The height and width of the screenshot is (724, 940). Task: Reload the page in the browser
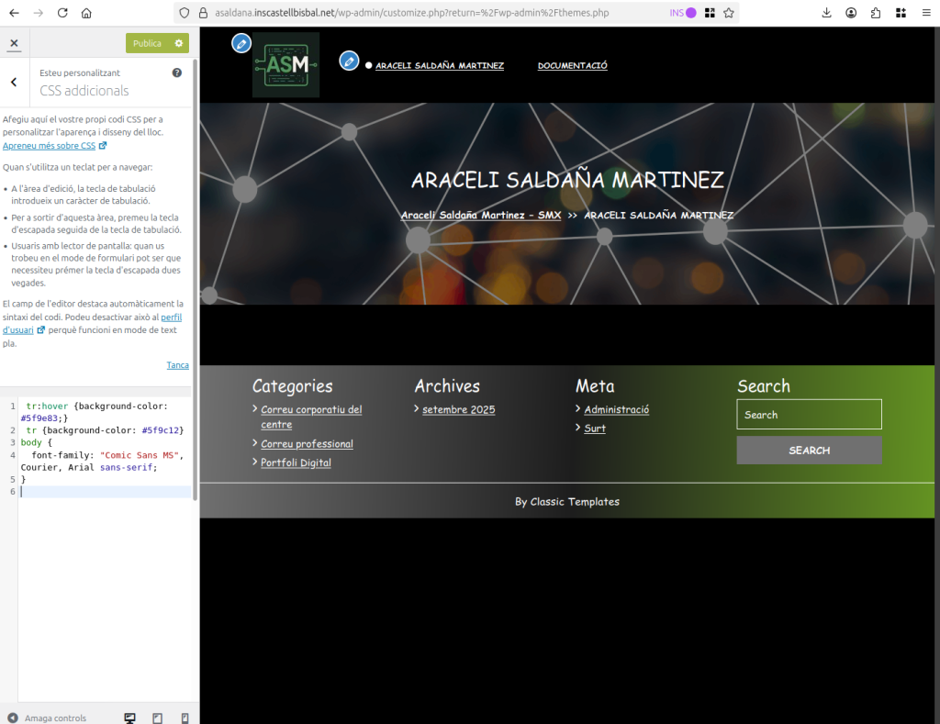tap(62, 13)
